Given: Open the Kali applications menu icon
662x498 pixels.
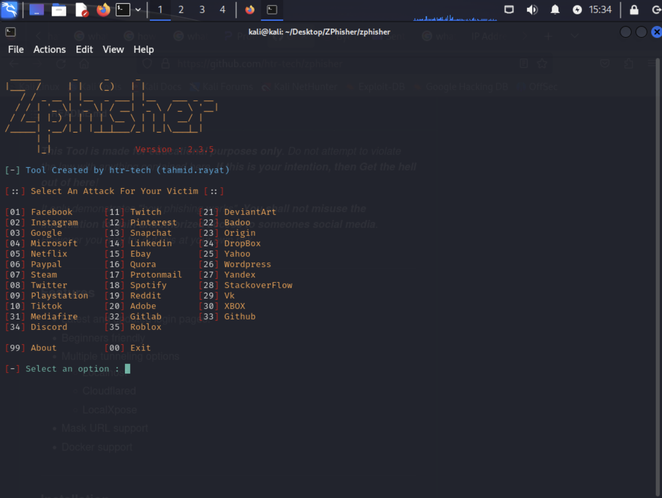Looking at the screenshot, I should click(x=9, y=9).
